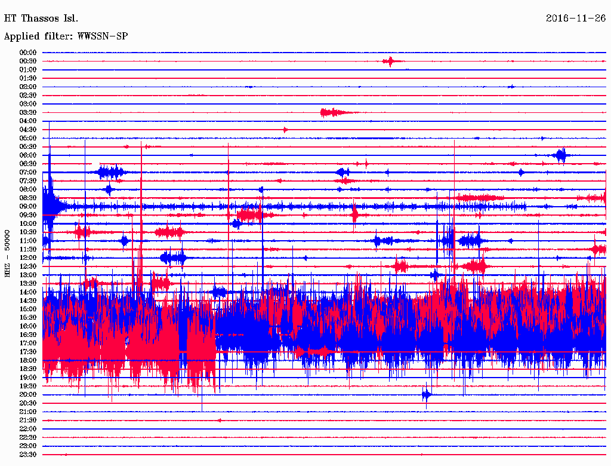The width and height of the screenshot is (611, 466).
Task: Click the vertical 'HHZ - 50000' axis label
Action: coord(7,254)
